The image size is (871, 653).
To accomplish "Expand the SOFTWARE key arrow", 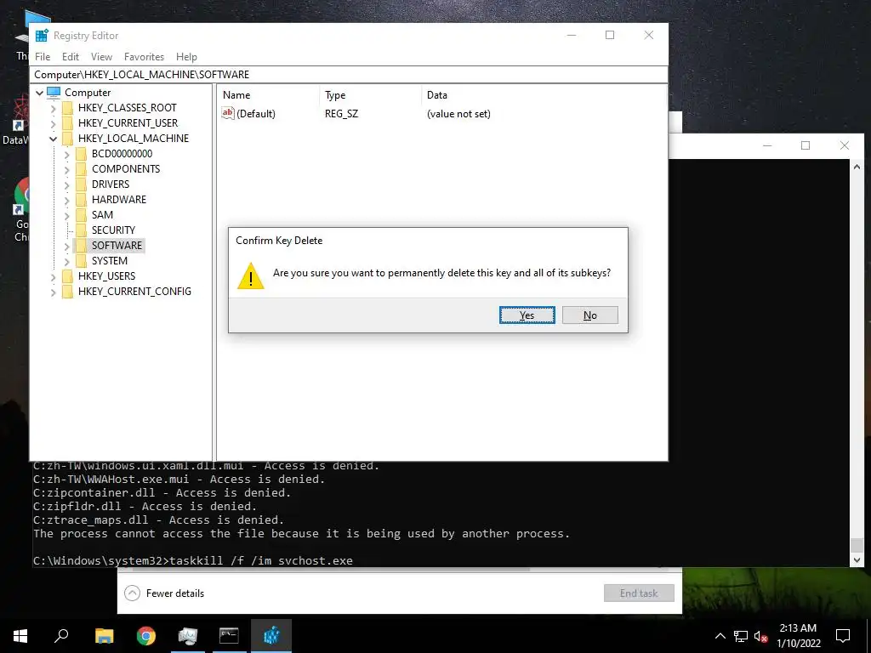I will (66, 246).
